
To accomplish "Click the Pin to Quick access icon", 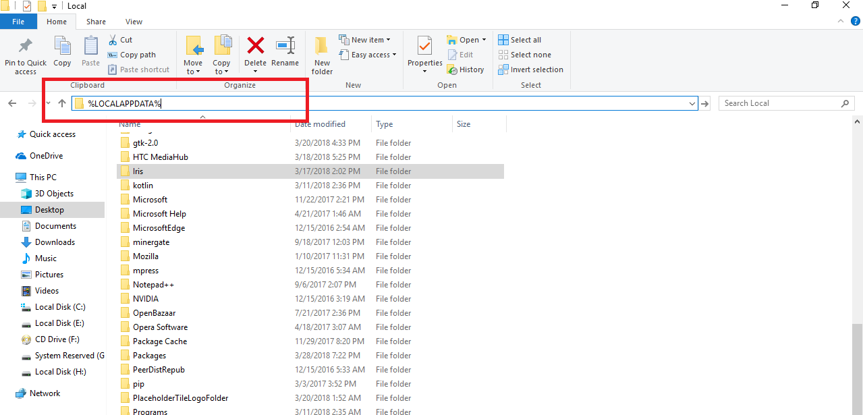I will [x=26, y=47].
